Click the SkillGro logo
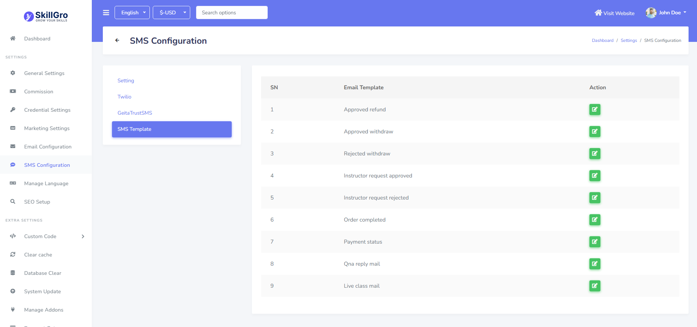The image size is (697, 327). pyautogui.click(x=46, y=16)
